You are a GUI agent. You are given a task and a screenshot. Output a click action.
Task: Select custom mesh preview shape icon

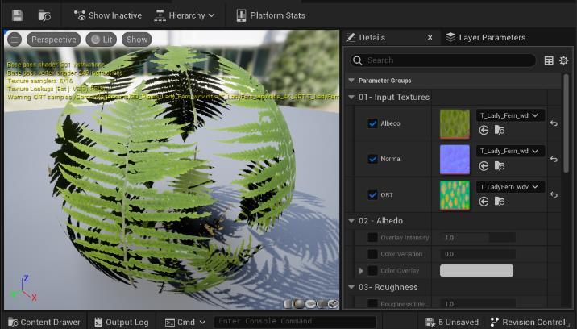point(333,303)
